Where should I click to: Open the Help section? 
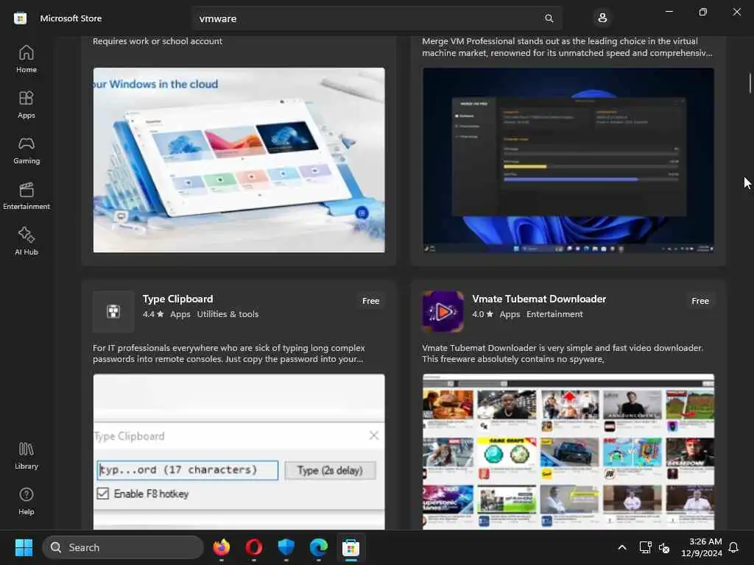tap(27, 501)
